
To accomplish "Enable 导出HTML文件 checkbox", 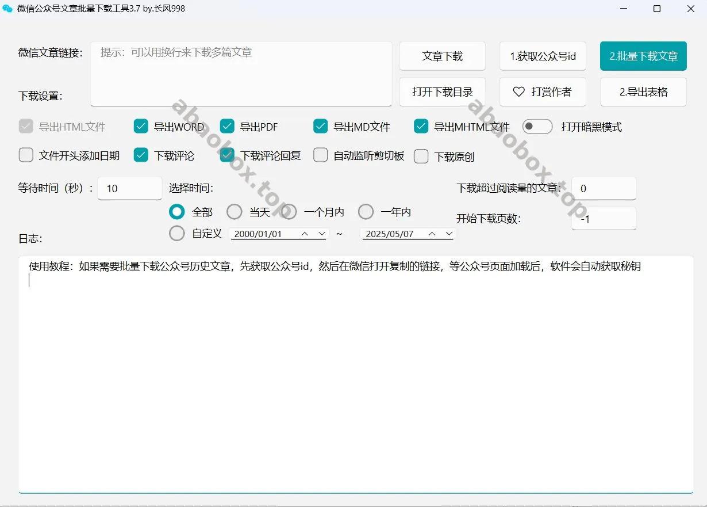I will tap(26, 127).
